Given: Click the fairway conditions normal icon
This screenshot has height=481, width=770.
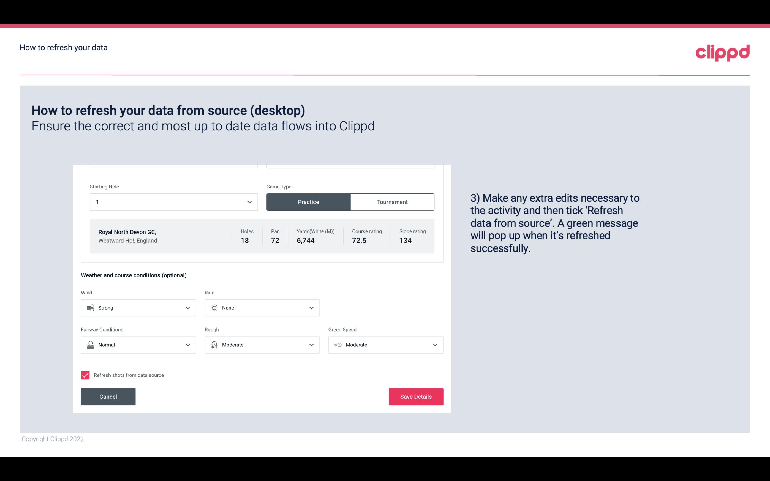Looking at the screenshot, I should click(x=90, y=344).
